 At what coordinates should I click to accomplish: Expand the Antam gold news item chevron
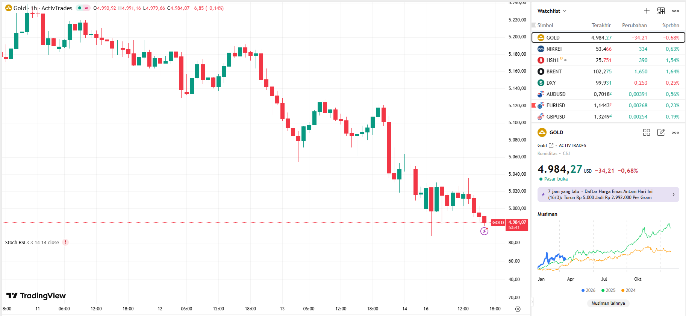pyautogui.click(x=673, y=194)
